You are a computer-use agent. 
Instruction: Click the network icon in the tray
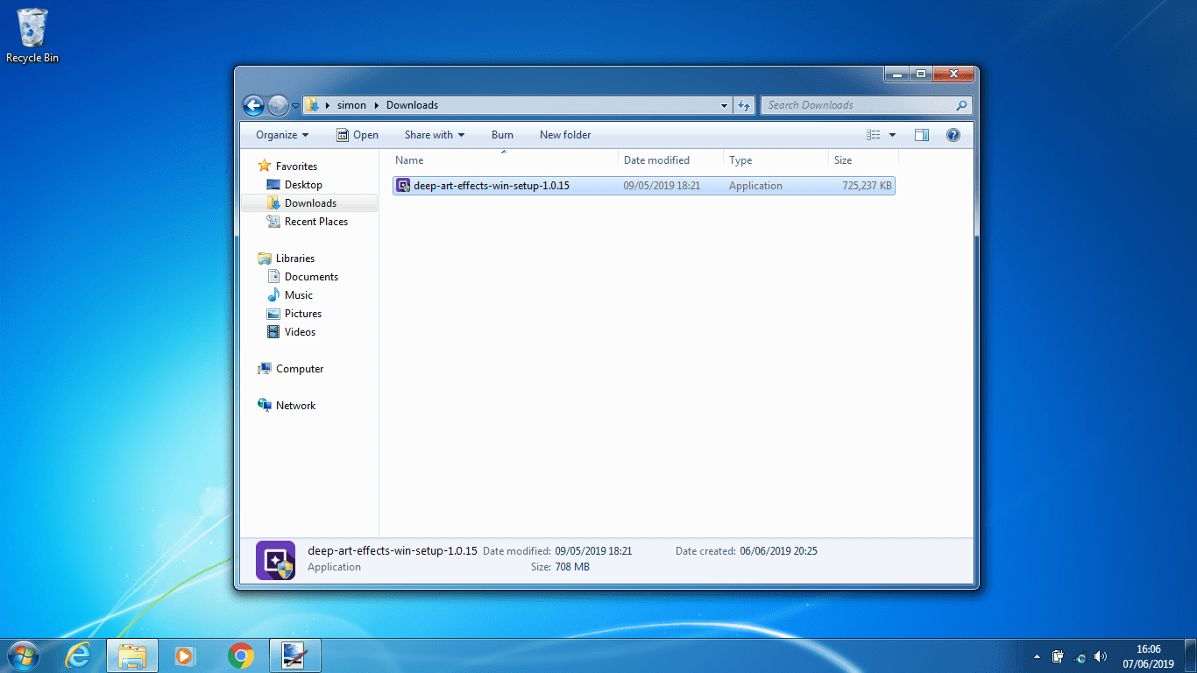[x=1079, y=656]
